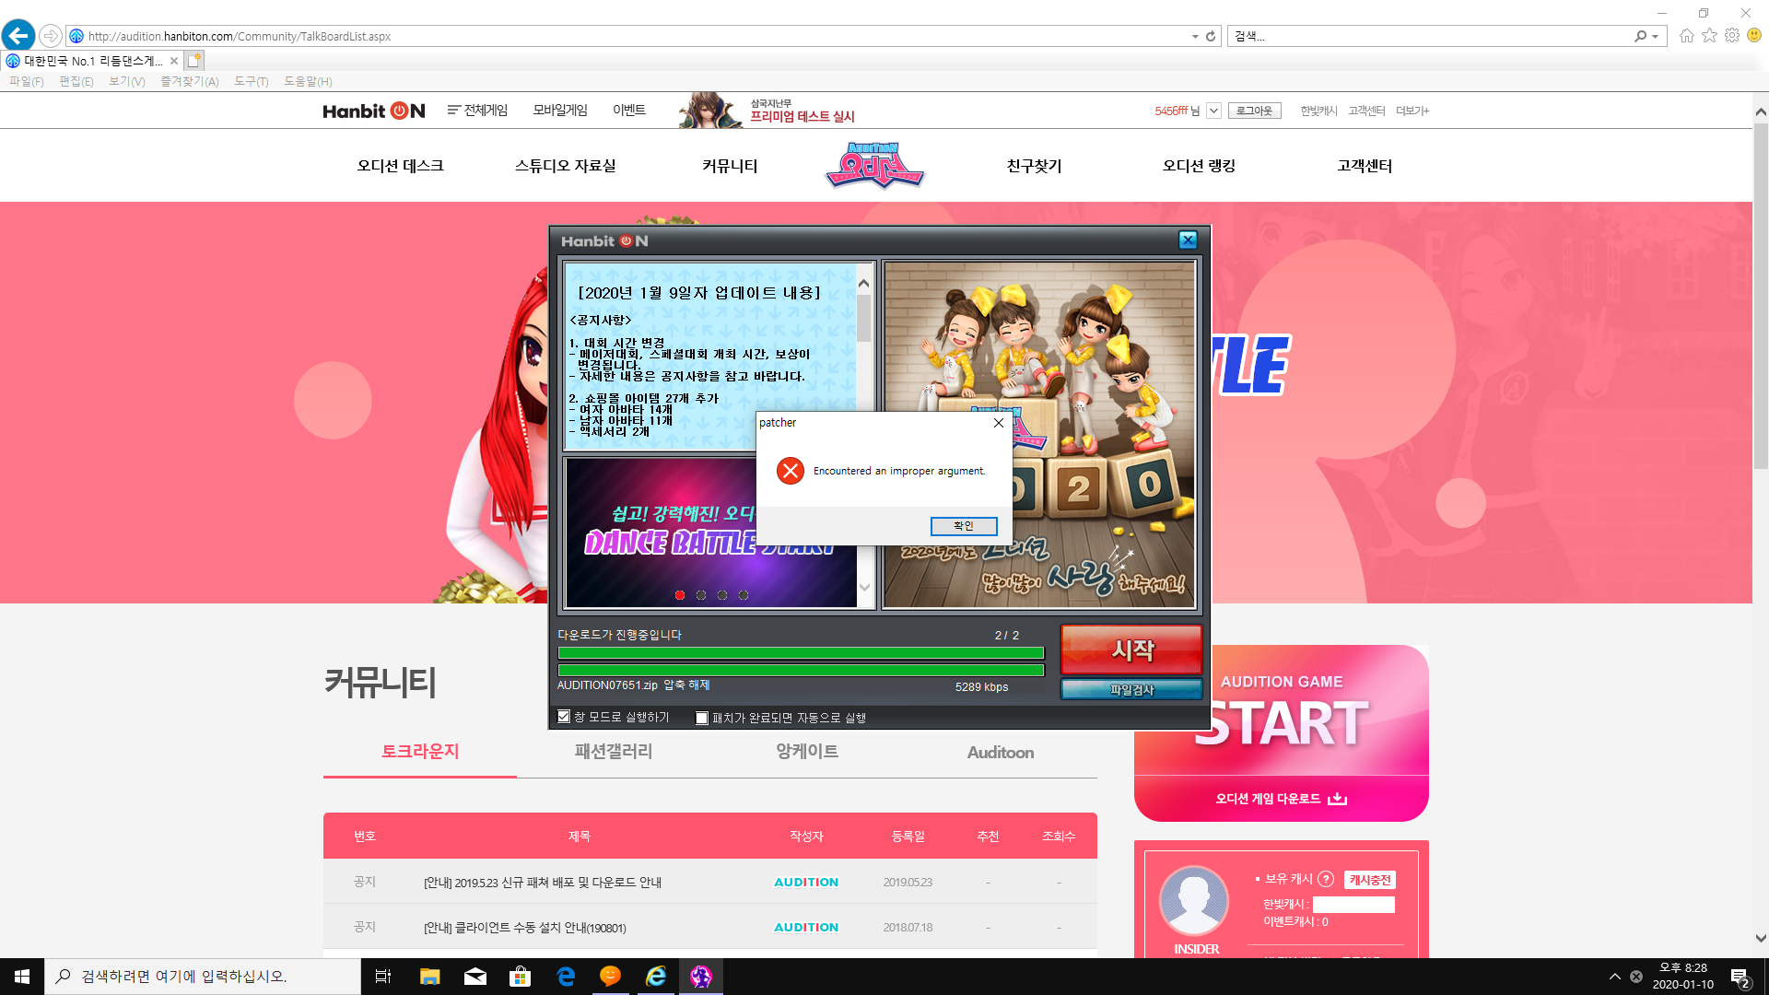Open action center notification icon
Image resolution: width=1769 pixels, height=995 pixels.
tap(1740, 977)
